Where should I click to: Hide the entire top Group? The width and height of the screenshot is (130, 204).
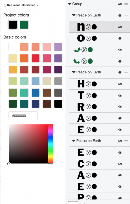[120, 4]
